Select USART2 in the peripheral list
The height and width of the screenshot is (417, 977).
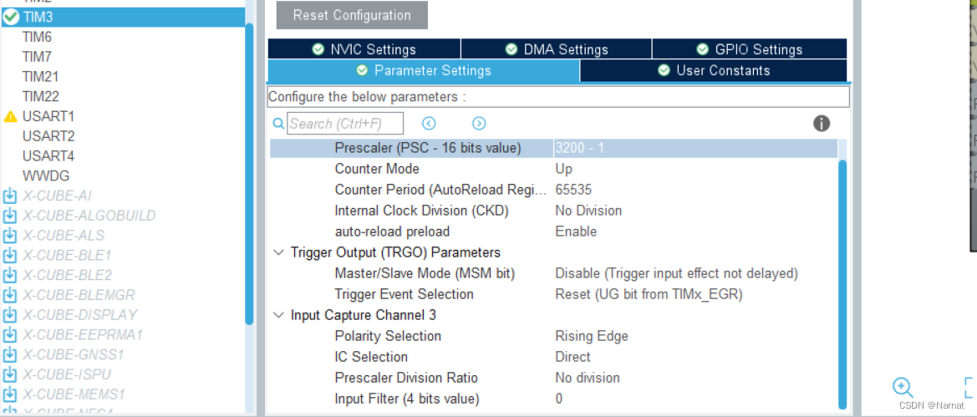[48, 136]
